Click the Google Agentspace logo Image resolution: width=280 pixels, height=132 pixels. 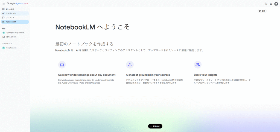pyautogui.click(x=17, y=4)
